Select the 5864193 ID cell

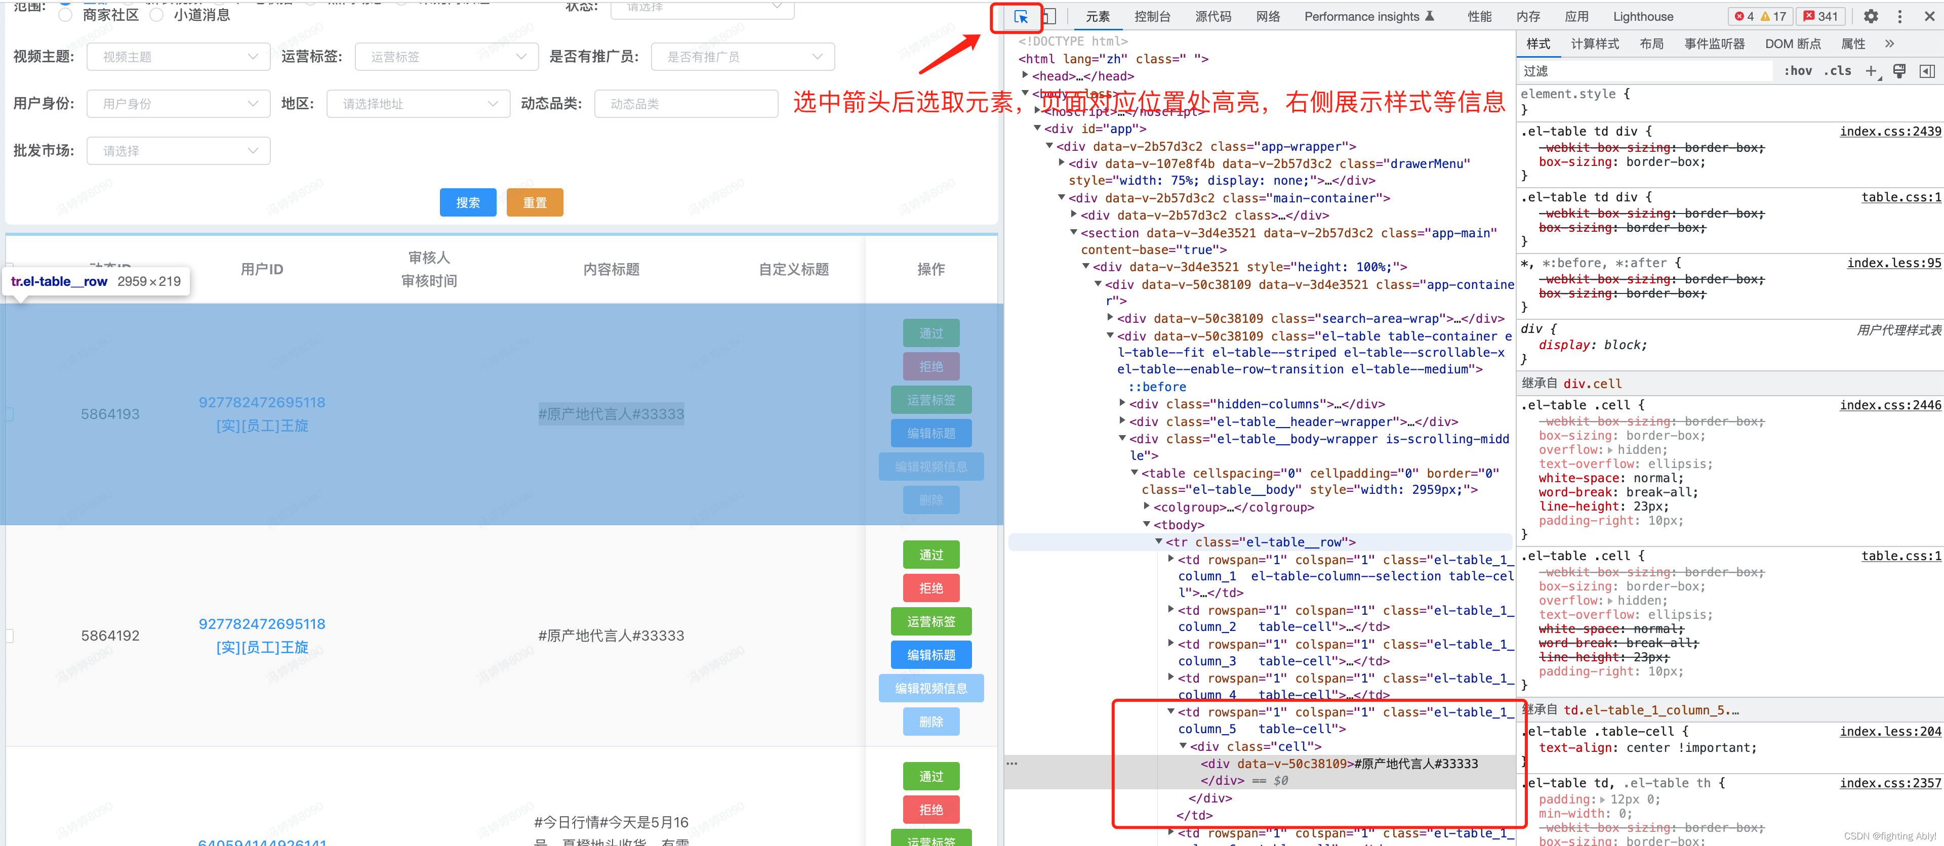click(x=110, y=414)
